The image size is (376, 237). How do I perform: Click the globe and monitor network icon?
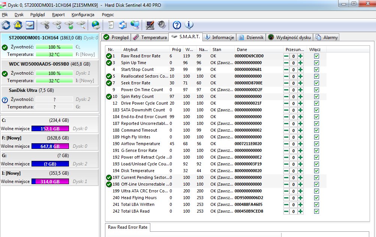[x=135, y=25]
